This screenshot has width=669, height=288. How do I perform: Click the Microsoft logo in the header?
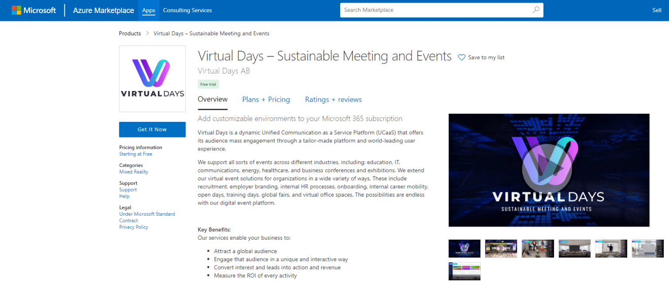click(x=34, y=10)
